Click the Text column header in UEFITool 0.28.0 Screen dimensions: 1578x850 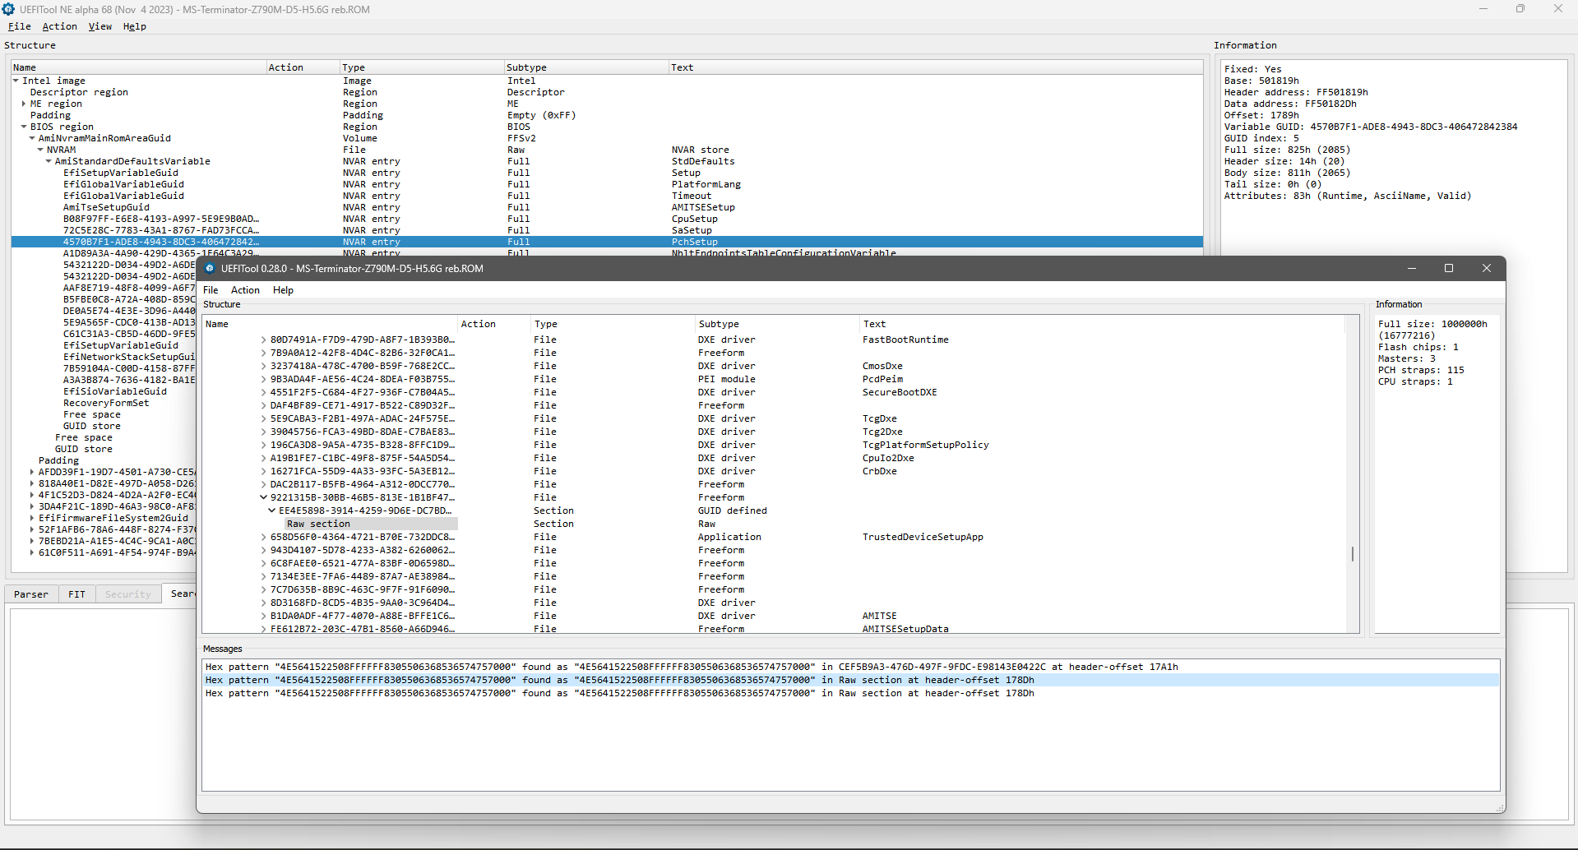pos(1102,324)
